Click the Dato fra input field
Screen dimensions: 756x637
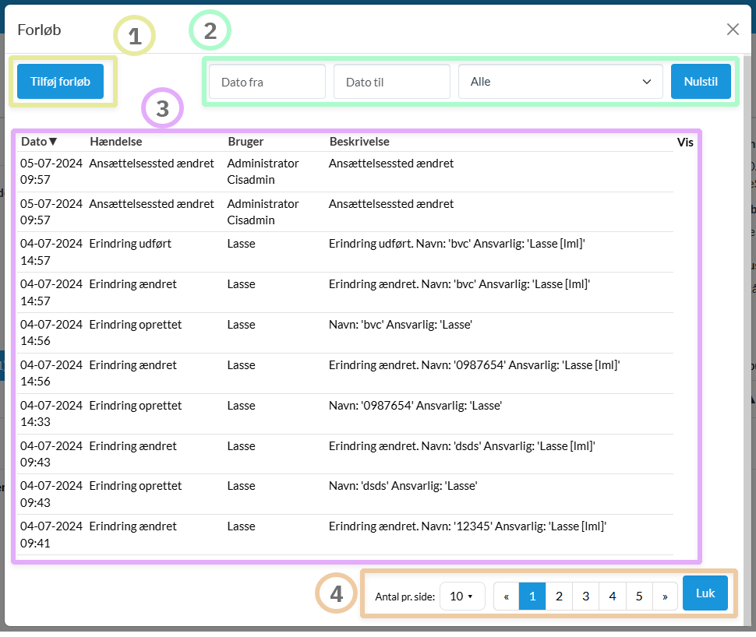coord(267,82)
